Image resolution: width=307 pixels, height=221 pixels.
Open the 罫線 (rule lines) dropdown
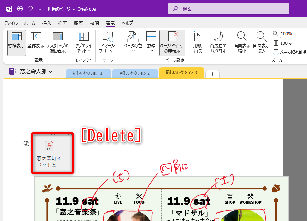[x=151, y=42]
